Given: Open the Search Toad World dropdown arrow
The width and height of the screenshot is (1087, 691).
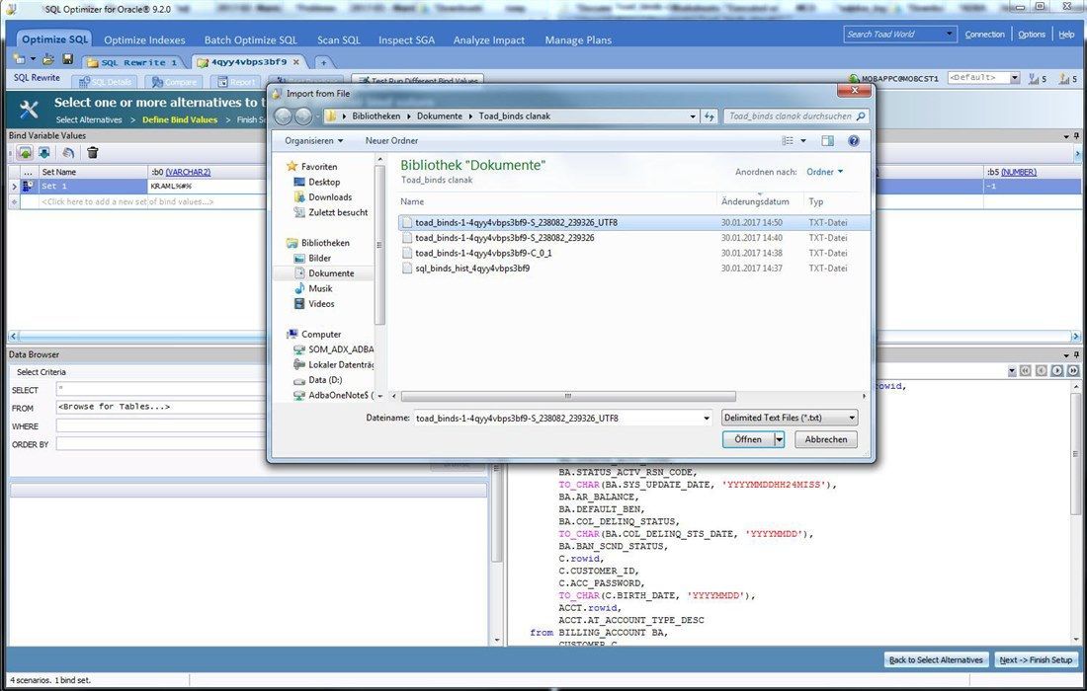Looking at the screenshot, I should [949, 34].
